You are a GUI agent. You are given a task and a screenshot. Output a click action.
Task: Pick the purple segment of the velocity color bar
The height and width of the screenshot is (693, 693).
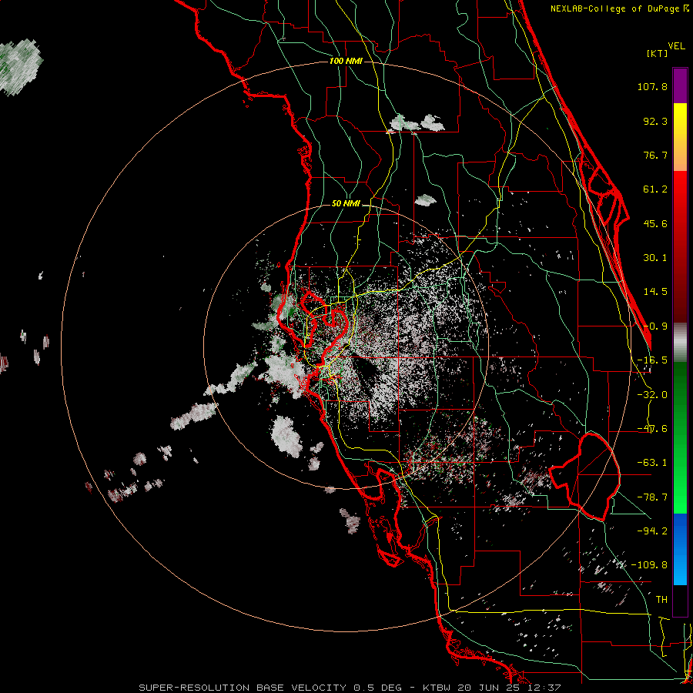point(680,85)
